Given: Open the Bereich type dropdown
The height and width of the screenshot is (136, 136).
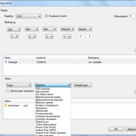Looking at the screenshot, I should tap(85, 29).
